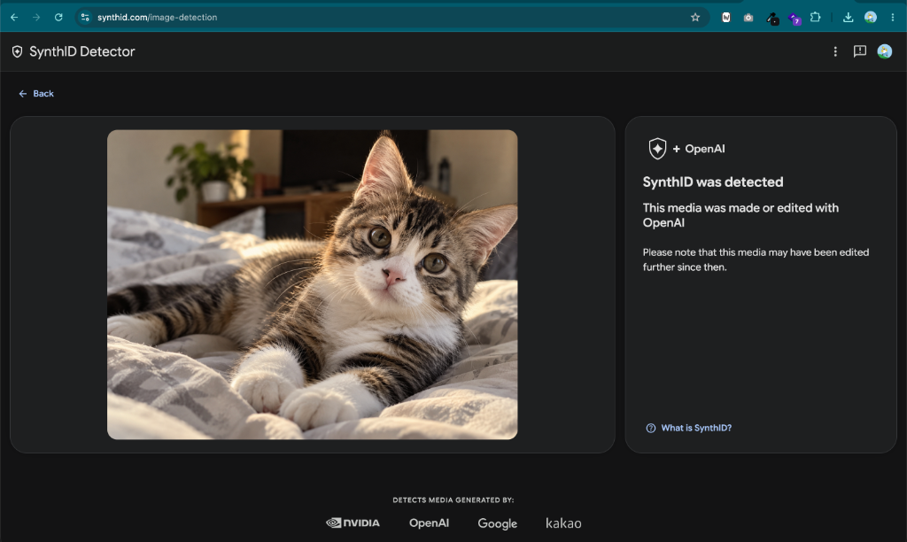Click the synthid.com address bar URL

tap(158, 18)
